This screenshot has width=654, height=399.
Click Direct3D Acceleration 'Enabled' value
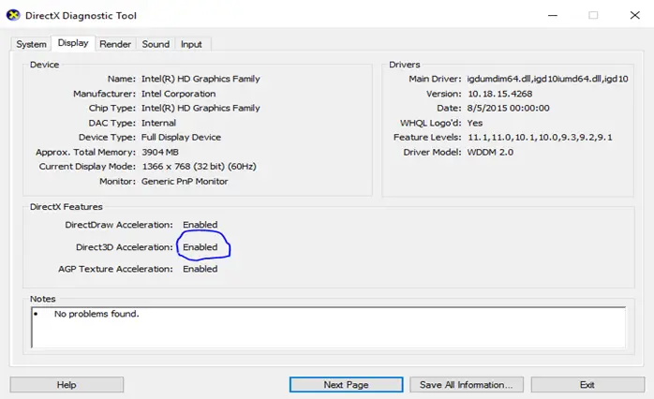point(201,247)
